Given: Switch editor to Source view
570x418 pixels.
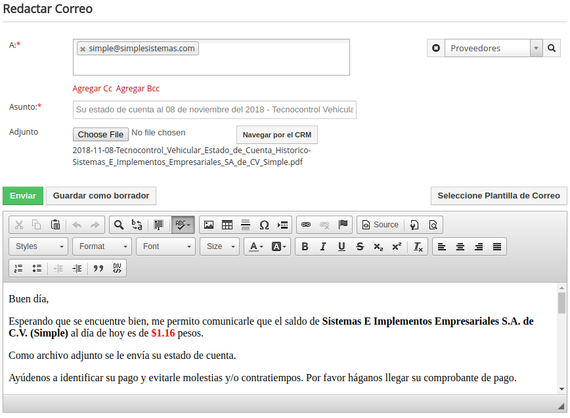Looking at the screenshot, I should [x=381, y=225].
